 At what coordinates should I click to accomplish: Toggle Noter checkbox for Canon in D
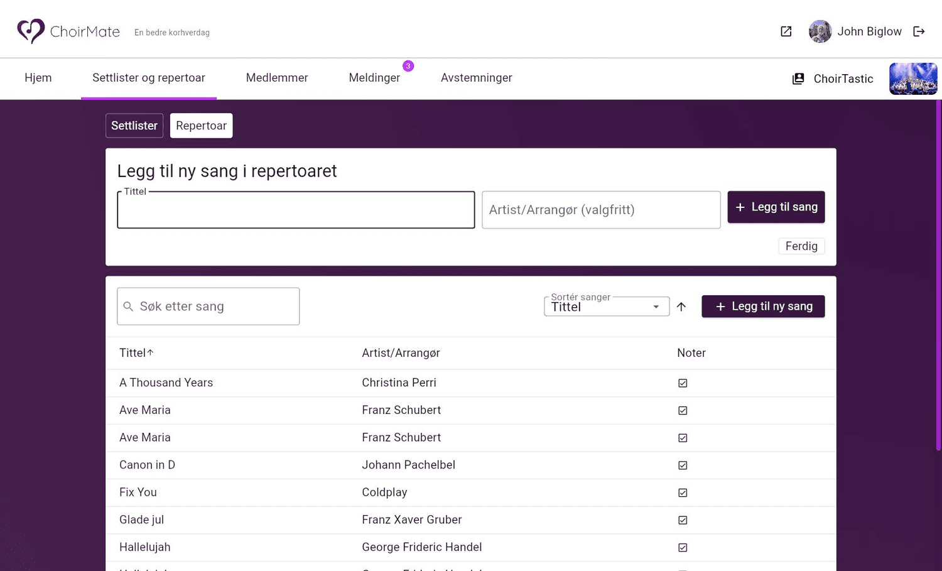pos(683,465)
